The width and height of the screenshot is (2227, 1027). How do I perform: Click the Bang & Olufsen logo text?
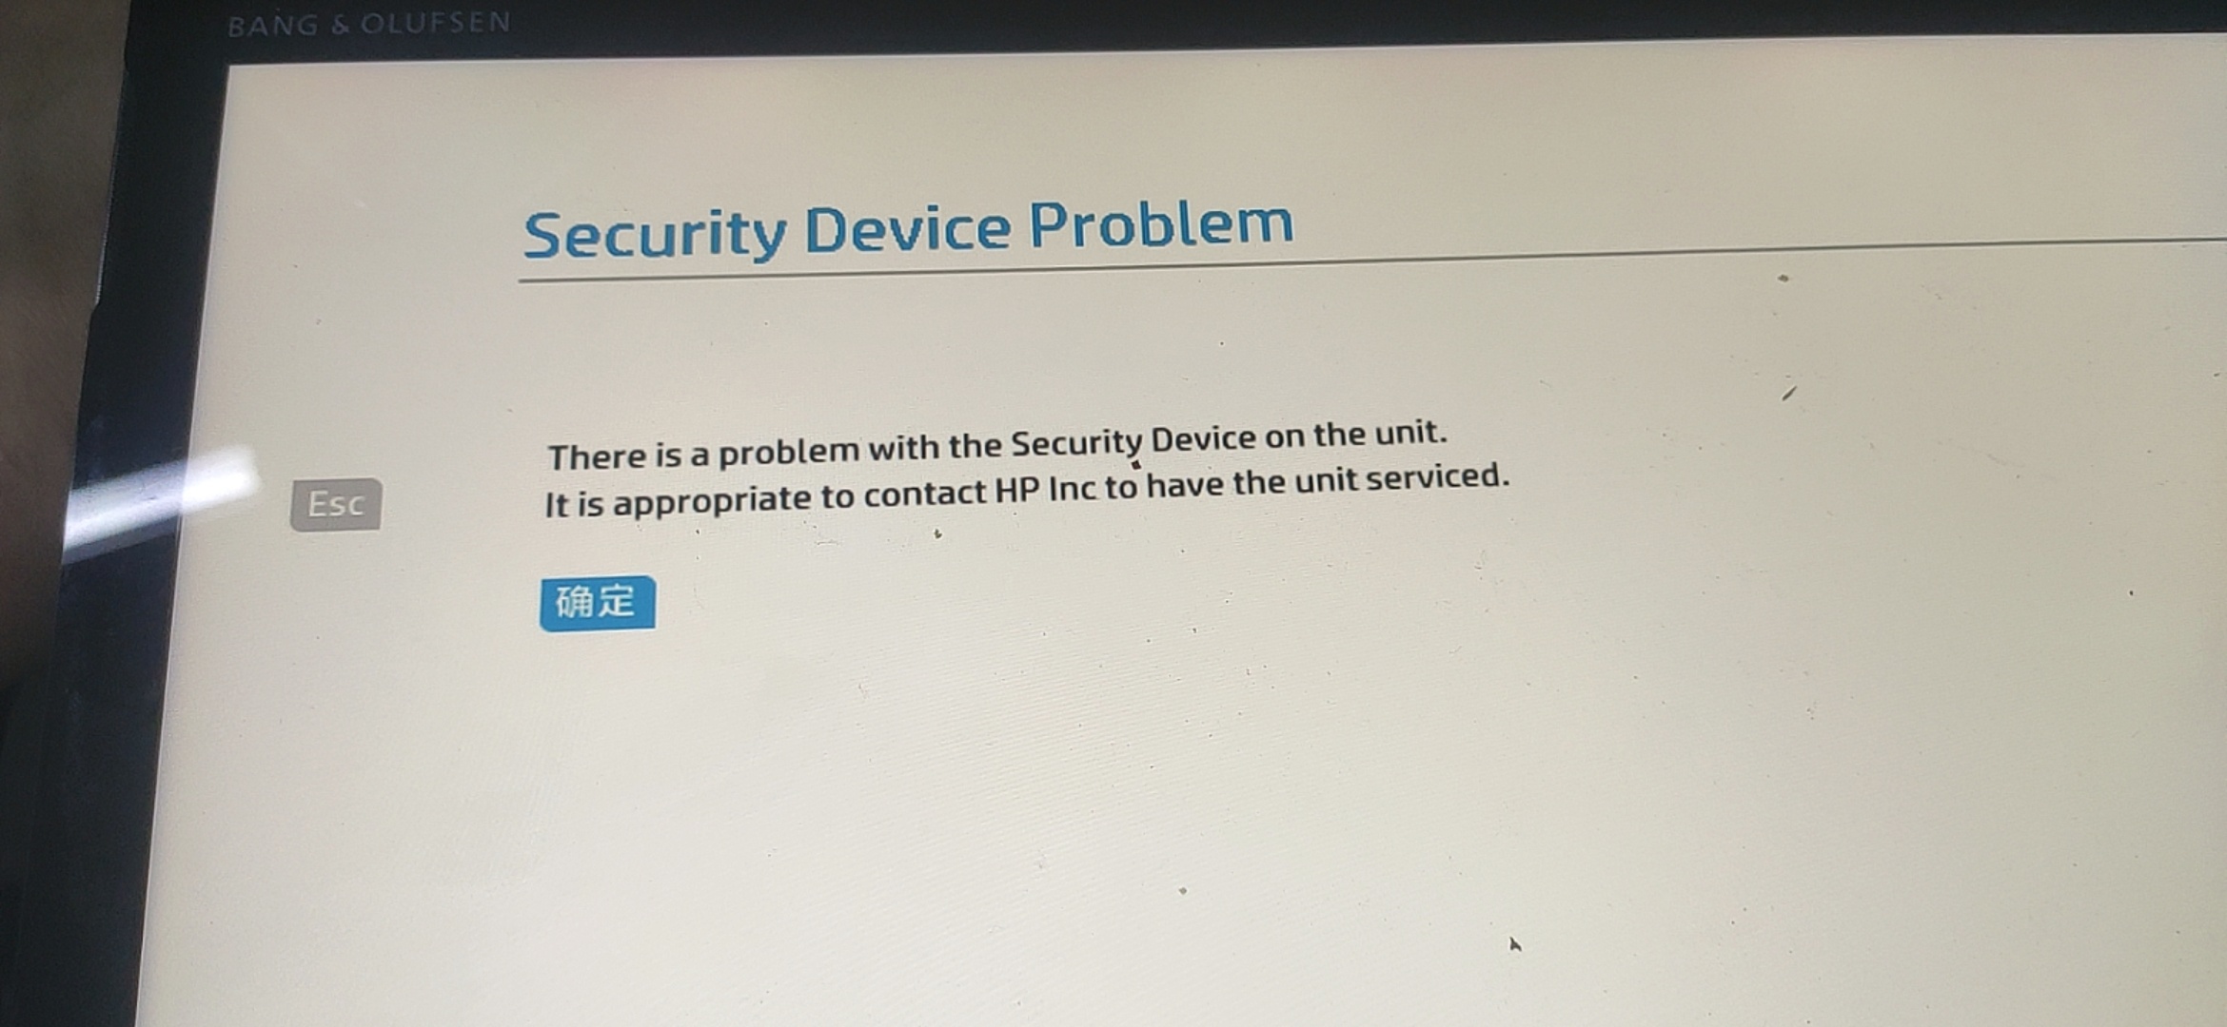(x=369, y=23)
